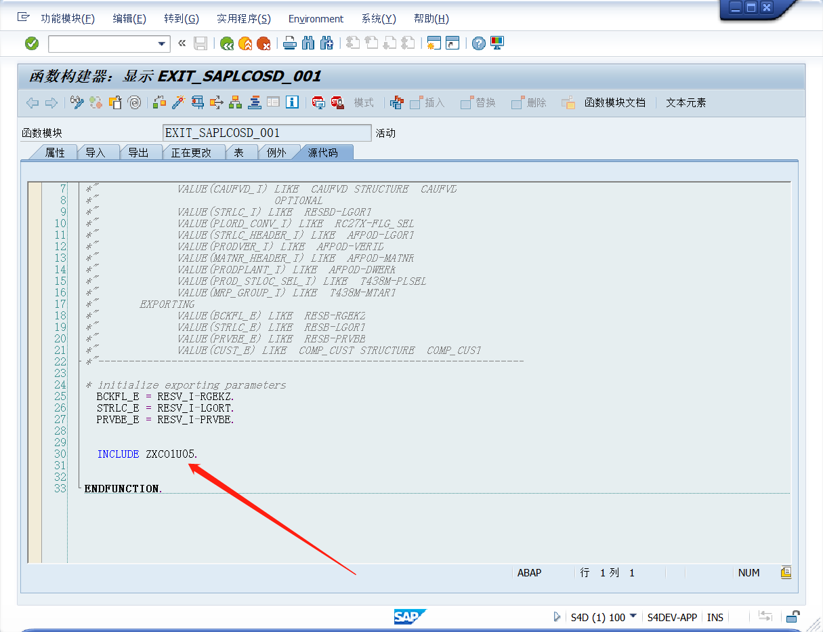
Task: Click the Print icon in standard toolbar
Action: tap(290, 43)
